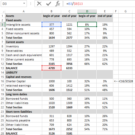Select the note '=C16/$C$28' cell

point(126,81)
